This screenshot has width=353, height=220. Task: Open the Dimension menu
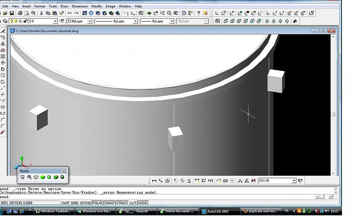80,7
